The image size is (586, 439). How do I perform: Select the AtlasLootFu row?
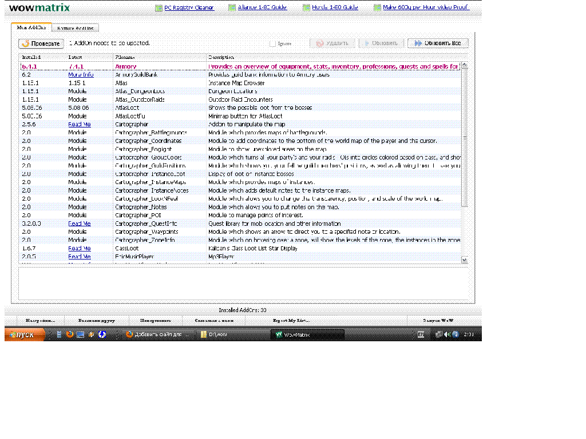tap(240, 116)
